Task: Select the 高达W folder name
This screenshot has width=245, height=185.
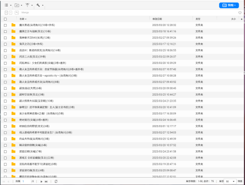Action: (40, 51)
